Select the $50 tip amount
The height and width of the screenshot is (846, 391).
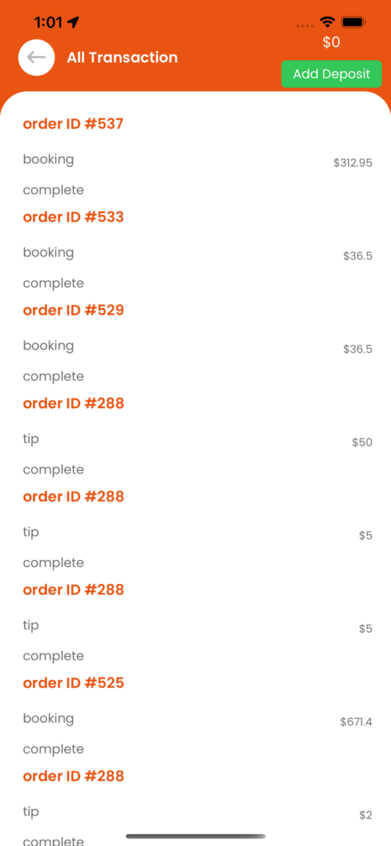(x=362, y=443)
